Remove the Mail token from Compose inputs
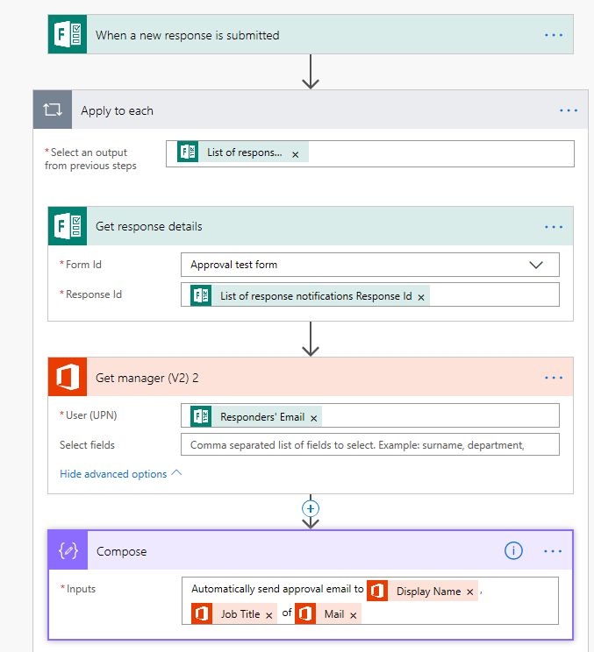Image resolution: width=594 pixels, height=652 pixels. click(353, 615)
